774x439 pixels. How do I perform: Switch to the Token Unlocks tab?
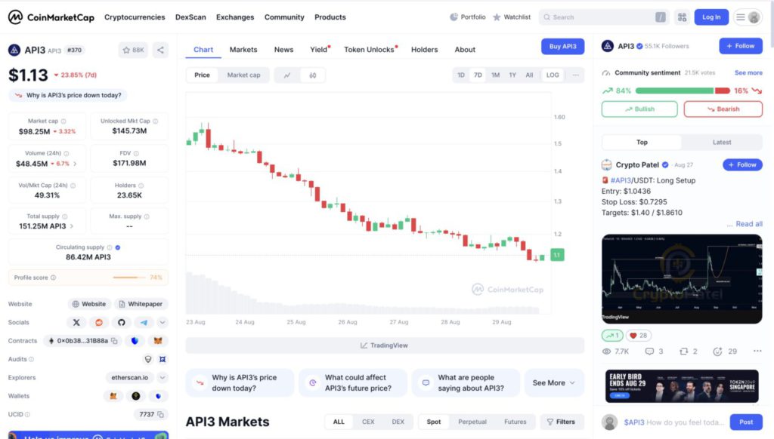(x=370, y=49)
